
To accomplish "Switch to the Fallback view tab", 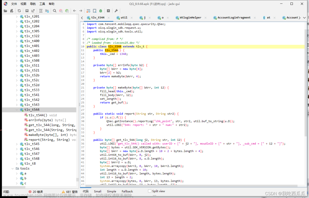I will click(127, 191).
